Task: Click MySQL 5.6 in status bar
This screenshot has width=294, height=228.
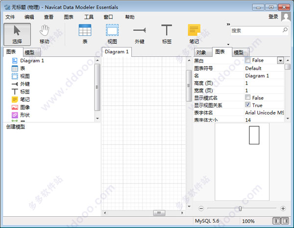Action: coord(207,221)
